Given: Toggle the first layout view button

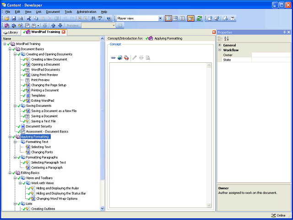Looking at the screenshot, I should 168,18.
